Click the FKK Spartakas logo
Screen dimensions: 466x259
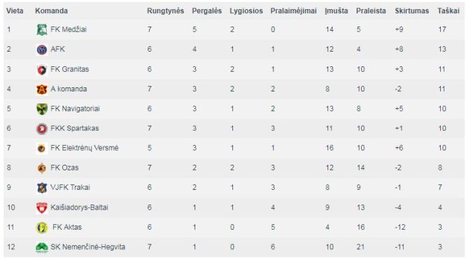42,128
